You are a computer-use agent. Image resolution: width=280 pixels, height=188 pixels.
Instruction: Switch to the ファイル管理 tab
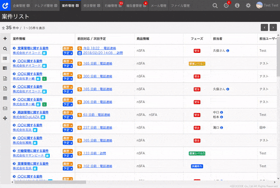pos(180,6)
